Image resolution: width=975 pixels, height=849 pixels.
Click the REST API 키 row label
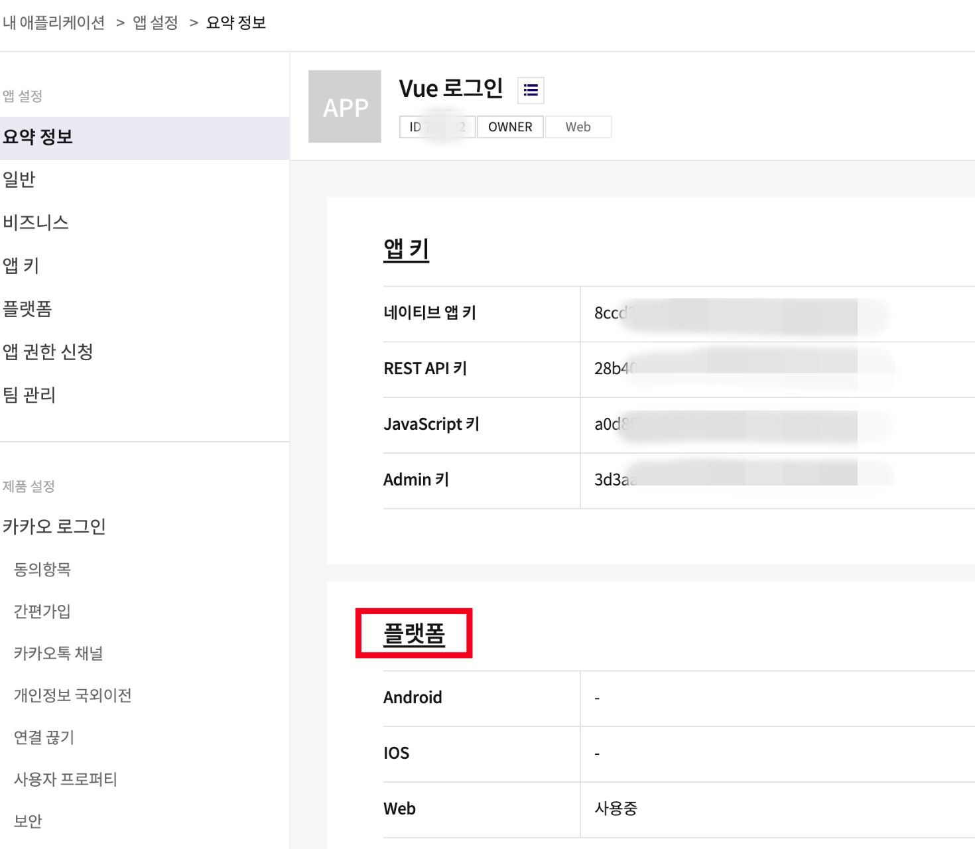[425, 368]
